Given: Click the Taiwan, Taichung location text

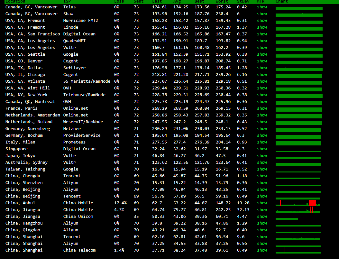Looking at the screenshot, I should click(x=25, y=169).
